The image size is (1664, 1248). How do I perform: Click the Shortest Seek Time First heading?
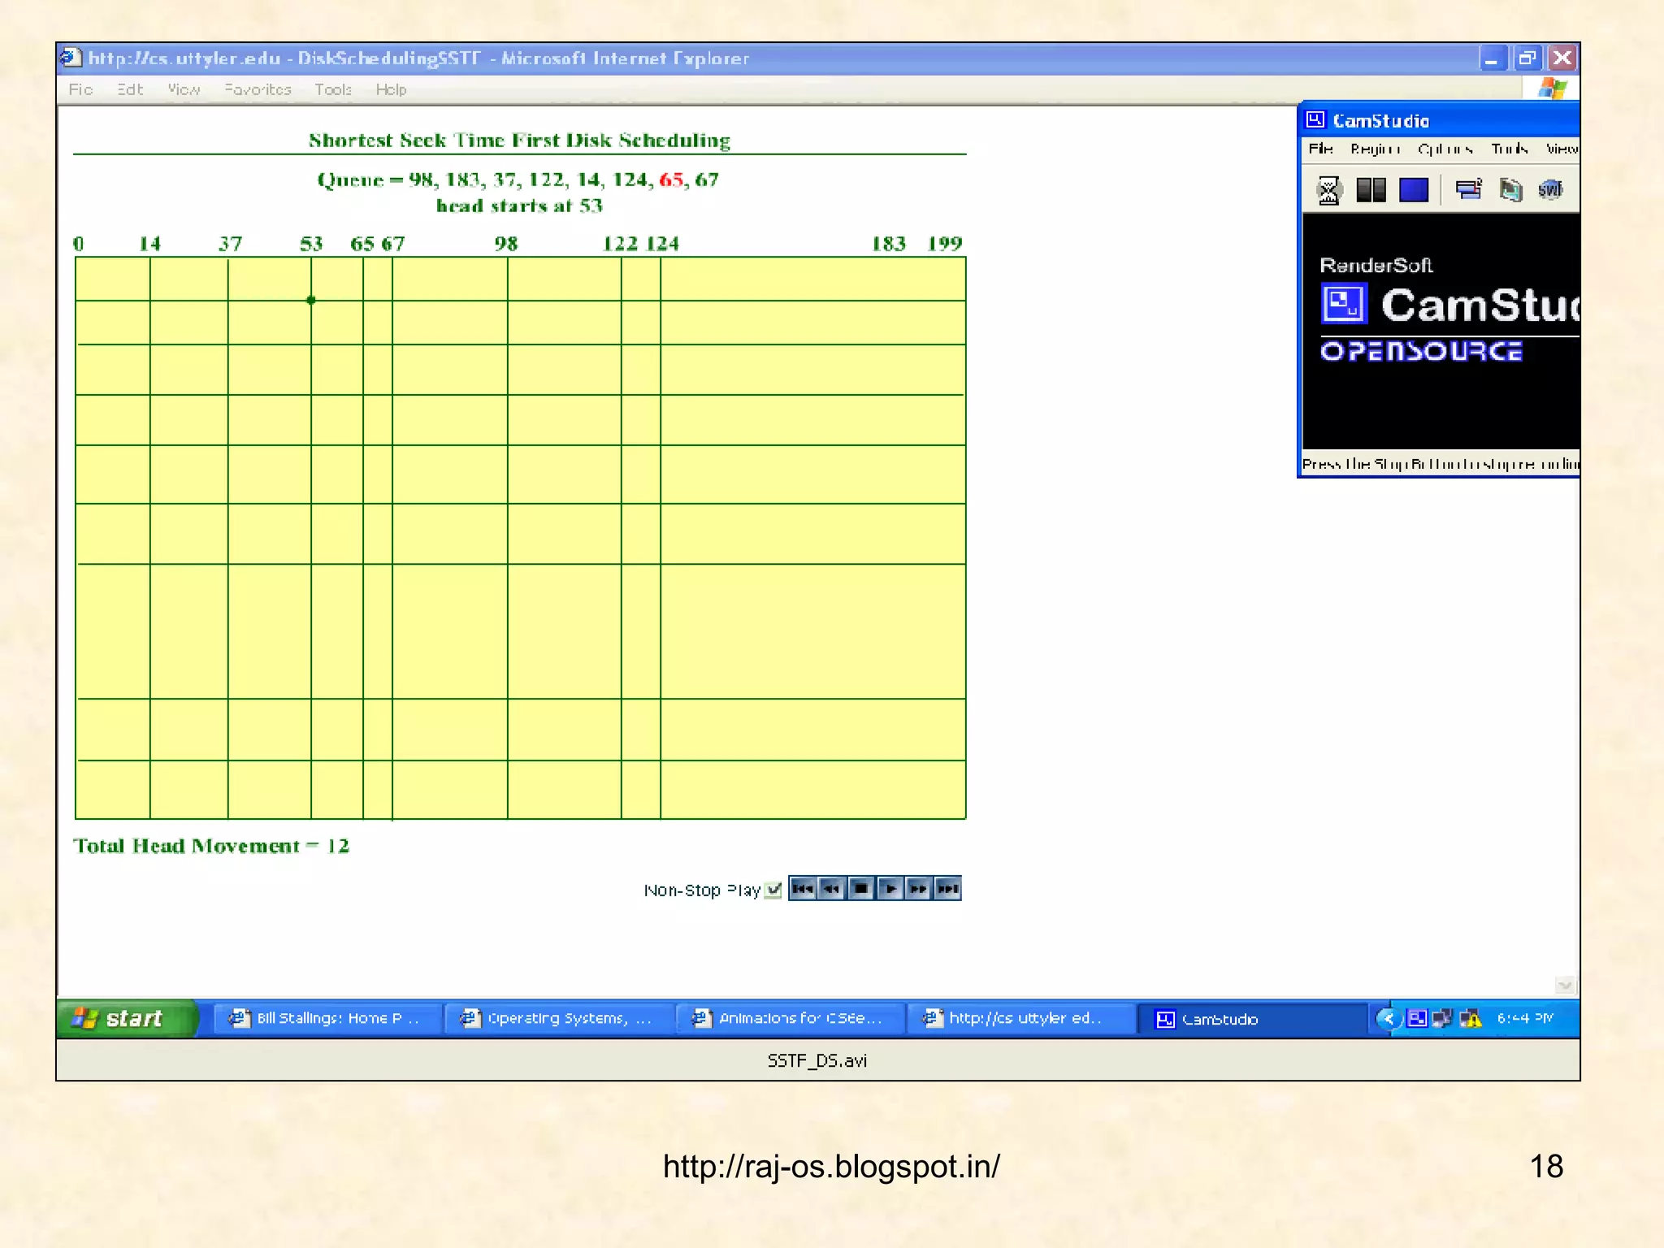pyautogui.click(x=519, y=141)
